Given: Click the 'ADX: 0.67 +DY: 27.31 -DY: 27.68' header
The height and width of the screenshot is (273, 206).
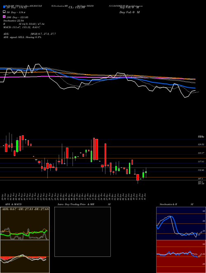Looking at the screenshot, I should (x=25, y=209).
